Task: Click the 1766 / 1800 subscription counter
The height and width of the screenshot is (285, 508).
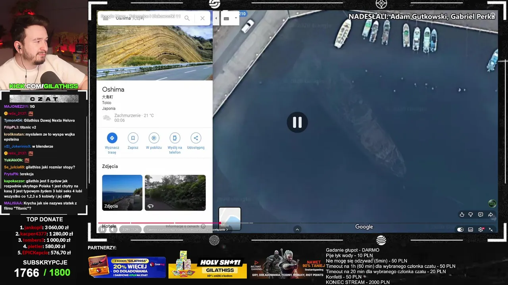Action: pos(42,273)
